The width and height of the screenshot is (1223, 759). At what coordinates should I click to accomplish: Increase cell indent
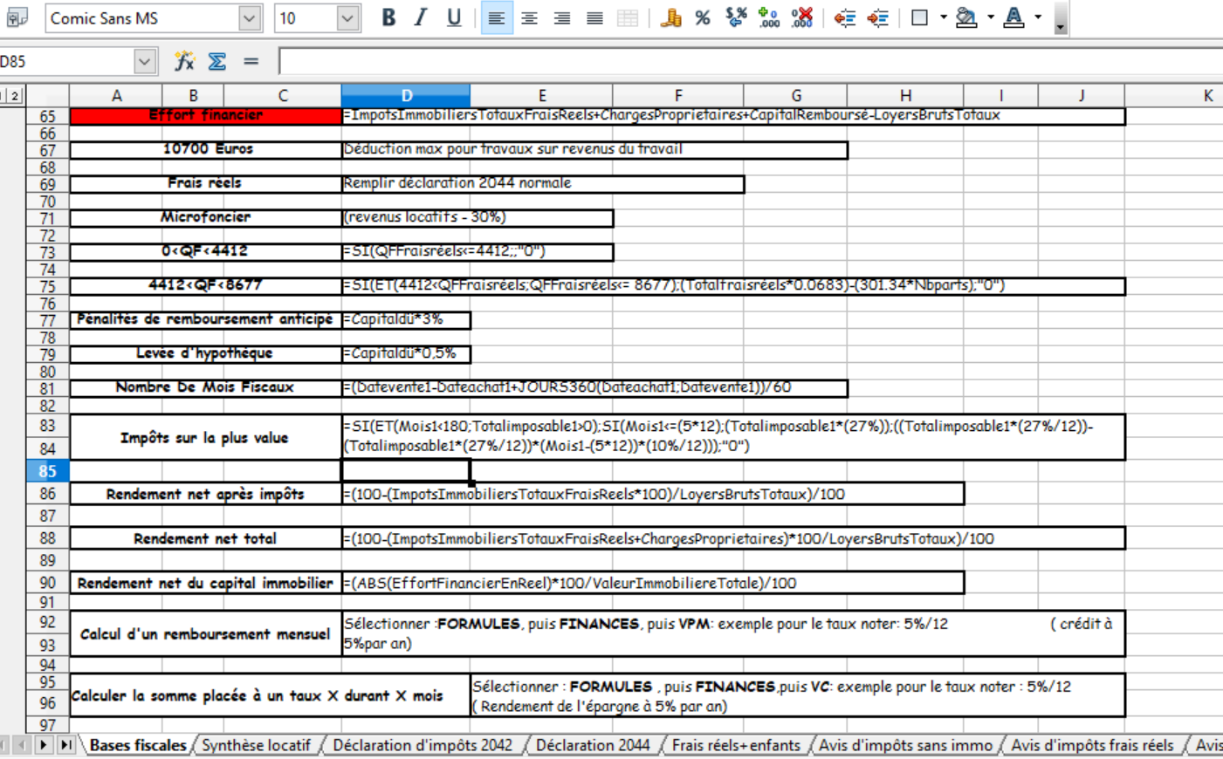[x=878, y=17]
